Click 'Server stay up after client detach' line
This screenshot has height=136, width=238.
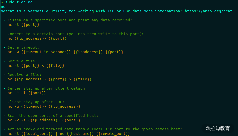pyautogui.click(x=47, y=88)
